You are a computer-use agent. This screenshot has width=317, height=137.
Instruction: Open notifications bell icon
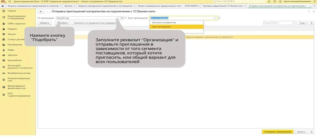[x=269, y=1]
